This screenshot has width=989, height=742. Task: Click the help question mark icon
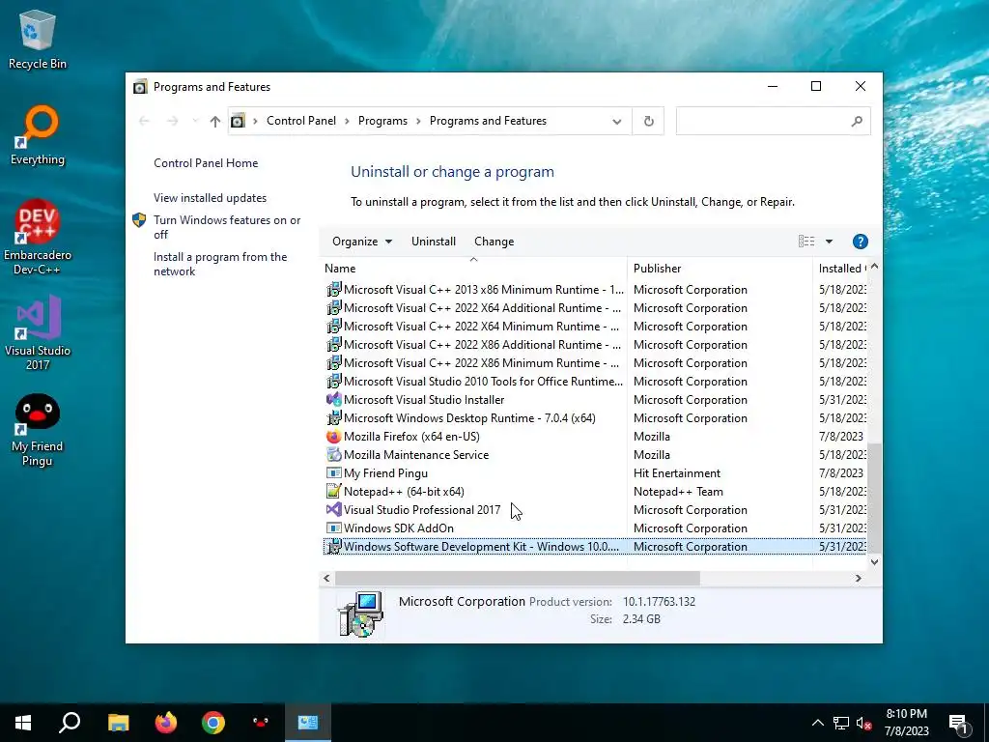pos(860,242)
